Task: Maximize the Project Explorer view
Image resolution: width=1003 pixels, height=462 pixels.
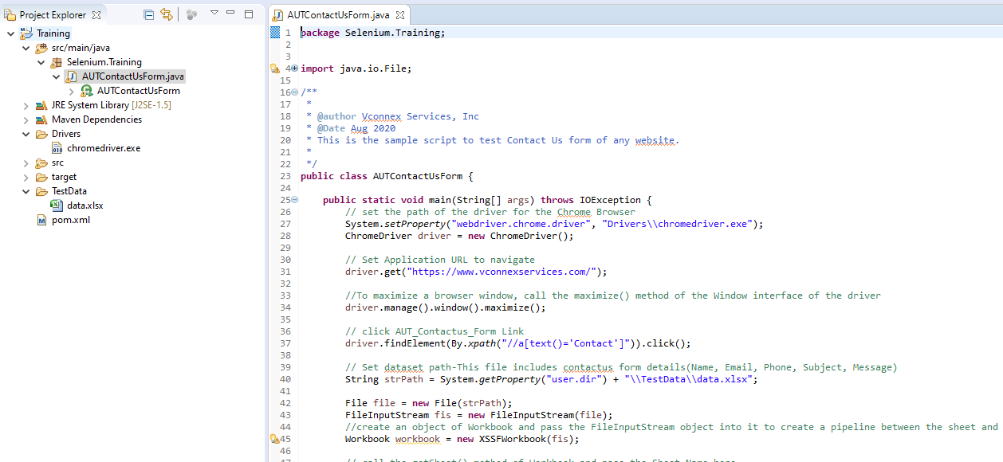Action: coord(248,14)
